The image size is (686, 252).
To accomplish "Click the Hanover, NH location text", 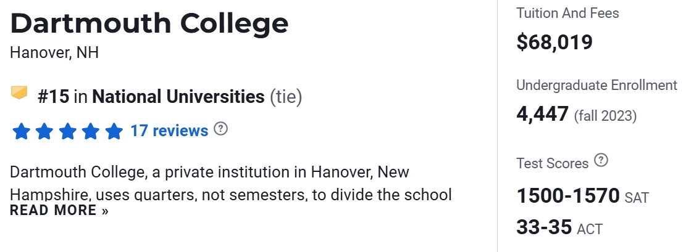I will tap(54, 53).
